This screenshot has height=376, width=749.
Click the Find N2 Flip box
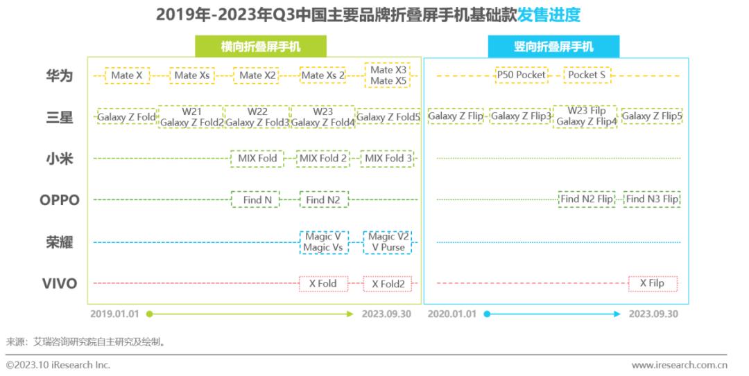point(587,199)
